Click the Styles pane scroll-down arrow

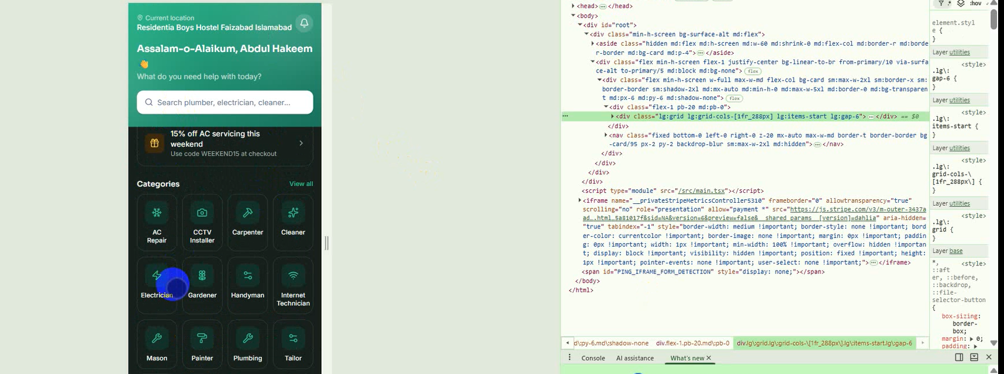[x=993, y=343]
